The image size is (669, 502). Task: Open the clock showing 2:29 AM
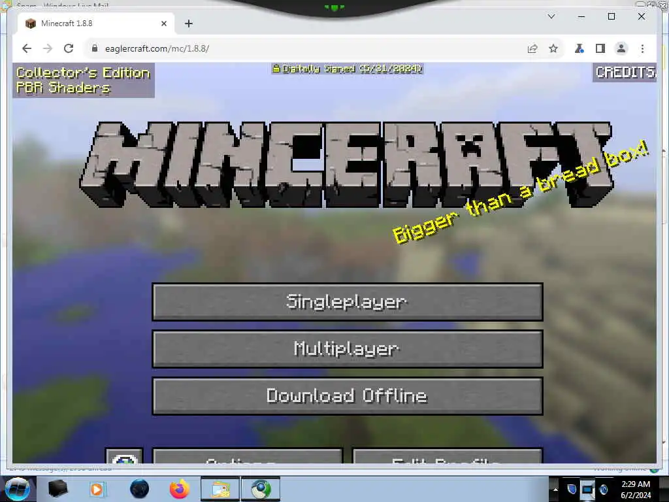(636, 490)
